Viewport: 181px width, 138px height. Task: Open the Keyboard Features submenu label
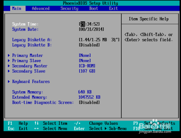(x=31, y=81)
